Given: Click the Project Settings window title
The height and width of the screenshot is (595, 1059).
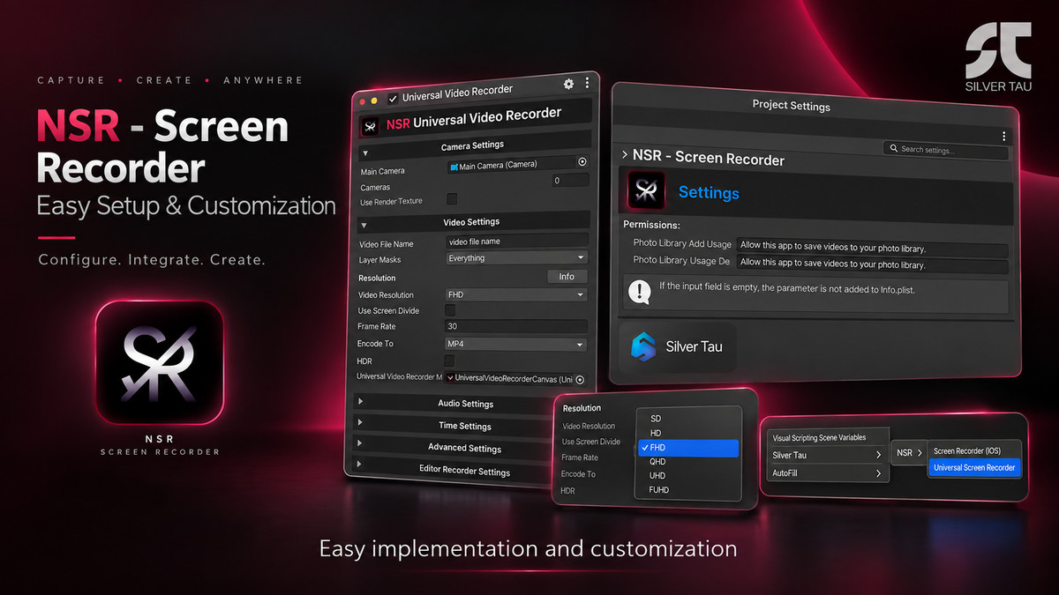Looking at the screenshot, I should click(x=791, y=106).
